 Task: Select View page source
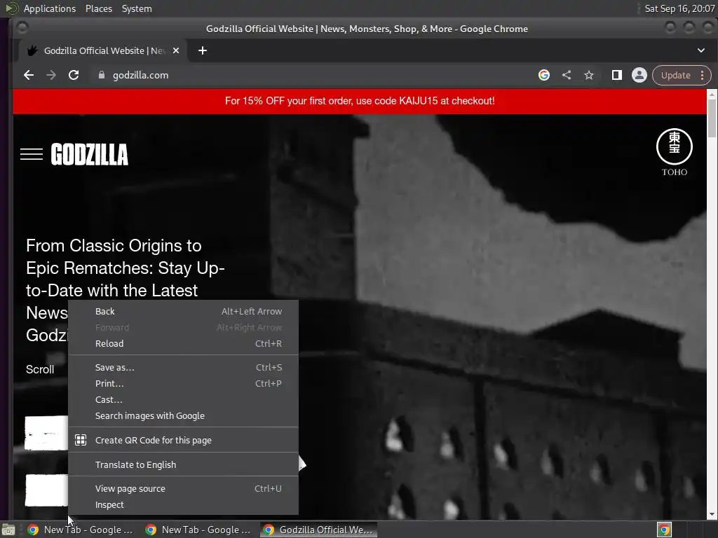tap(183, 488)
